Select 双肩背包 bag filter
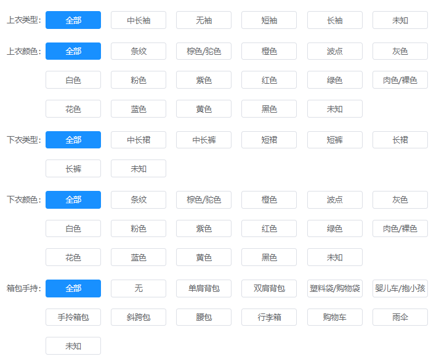 click(x=269, y=288)
